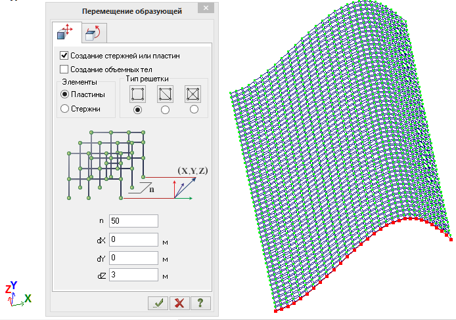Viewport: 456px width, 320px height.
Task: Confirm with the green checkmark button
Action: [158, 304]
